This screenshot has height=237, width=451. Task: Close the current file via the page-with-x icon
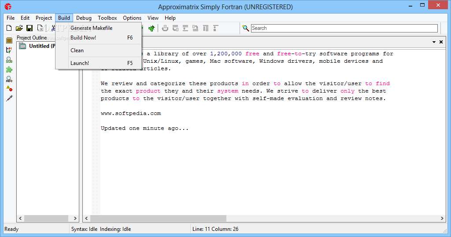(x=40, y=28)
